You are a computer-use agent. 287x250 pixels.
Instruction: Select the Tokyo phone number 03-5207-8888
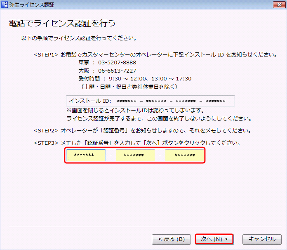[x=117, y=63]
